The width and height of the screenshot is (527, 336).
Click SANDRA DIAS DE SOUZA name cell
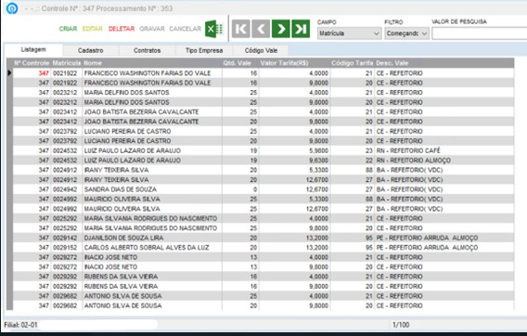coord(121,189)
